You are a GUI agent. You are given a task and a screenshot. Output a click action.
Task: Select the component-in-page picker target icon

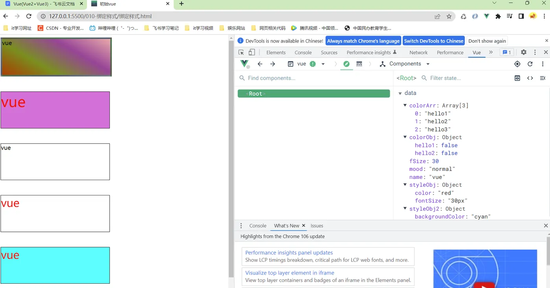pos(517,64)
